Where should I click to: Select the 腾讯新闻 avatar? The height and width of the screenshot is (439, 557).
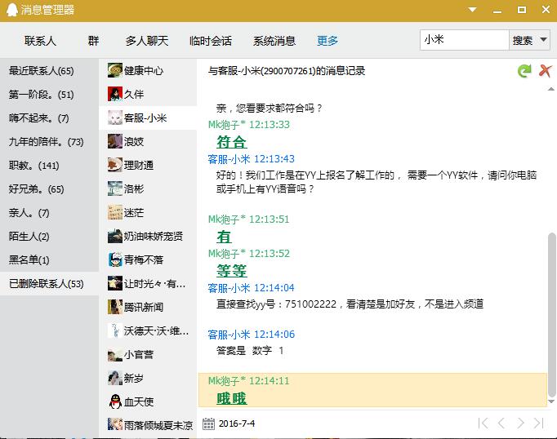[x=114, y=307]
